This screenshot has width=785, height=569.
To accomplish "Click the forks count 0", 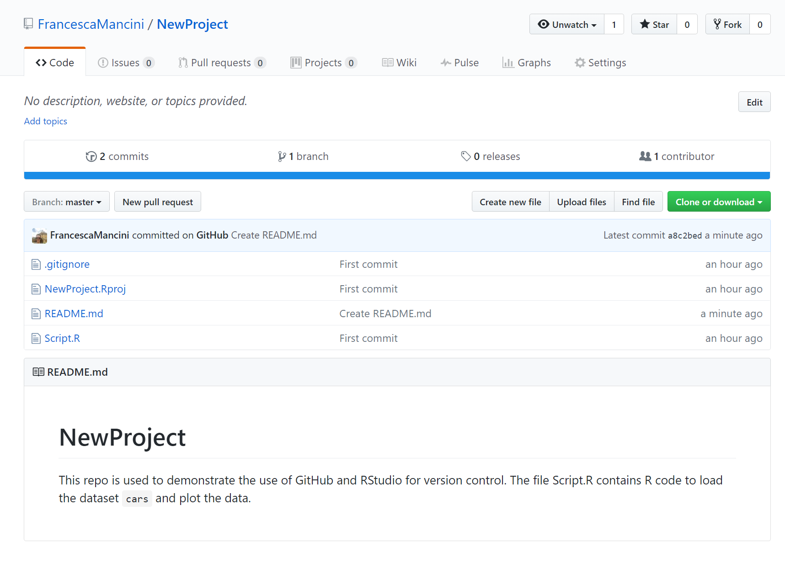I will (760, 24).
